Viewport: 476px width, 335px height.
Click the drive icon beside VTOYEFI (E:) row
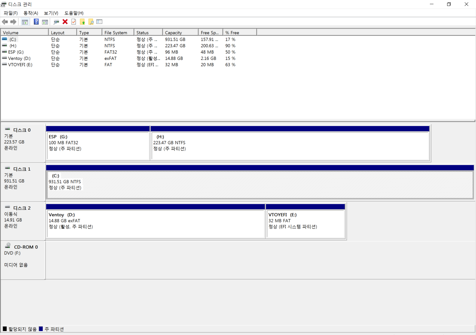(4, 65)
